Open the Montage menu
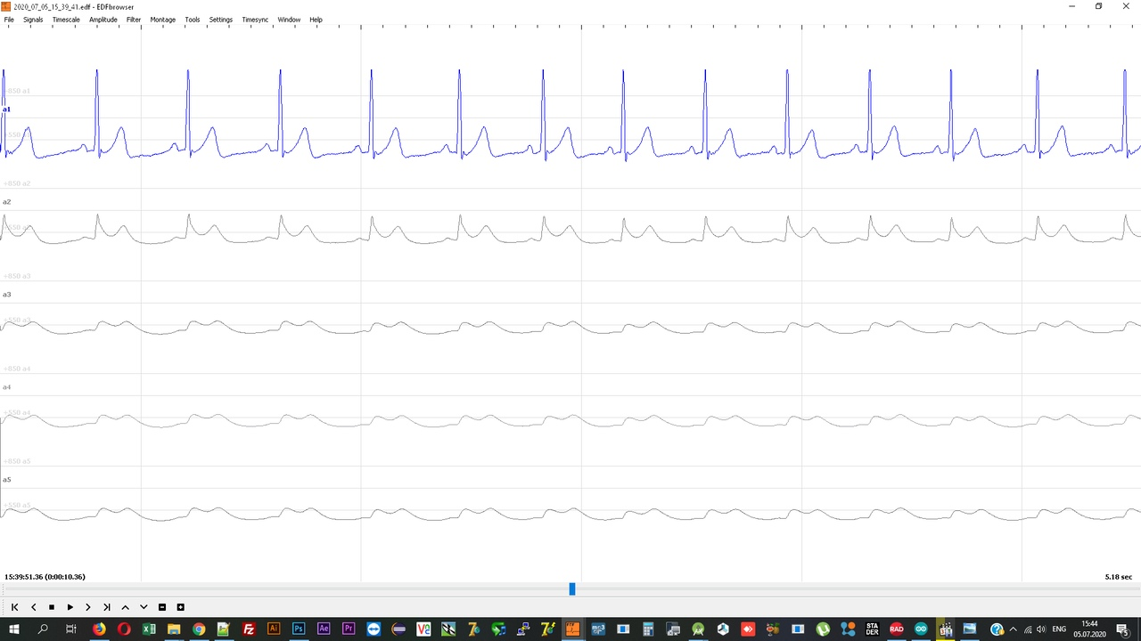Screen dimensions: 1141x641 pyautogui.click(x=163, y=20)
